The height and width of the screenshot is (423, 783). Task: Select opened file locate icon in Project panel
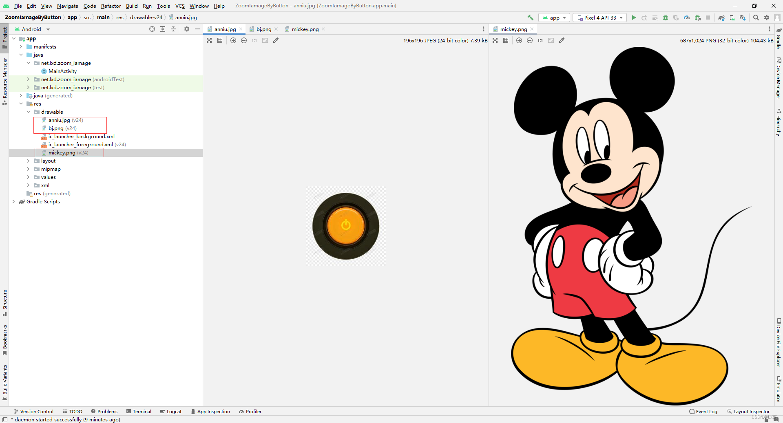[152, 29]
